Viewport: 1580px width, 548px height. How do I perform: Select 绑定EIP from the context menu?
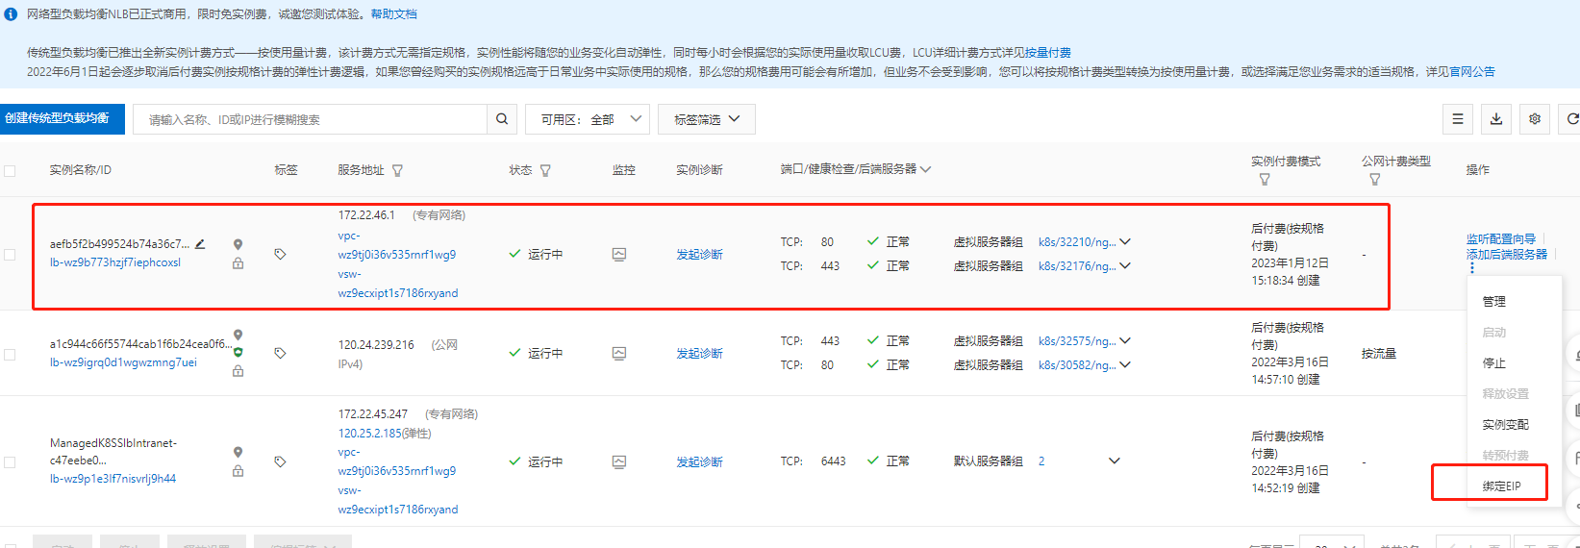pos(1501,486)
